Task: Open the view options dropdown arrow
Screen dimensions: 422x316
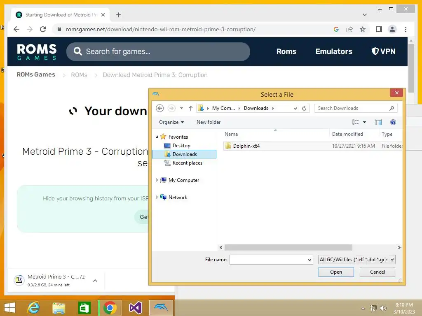Action: click(x=364, y=122)
